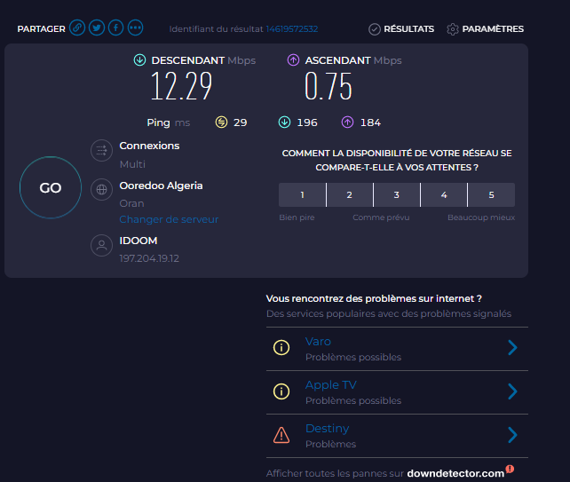Open more sharing options ellipsis icon
This screenshot has height=482, width=570.
[135, 28]
